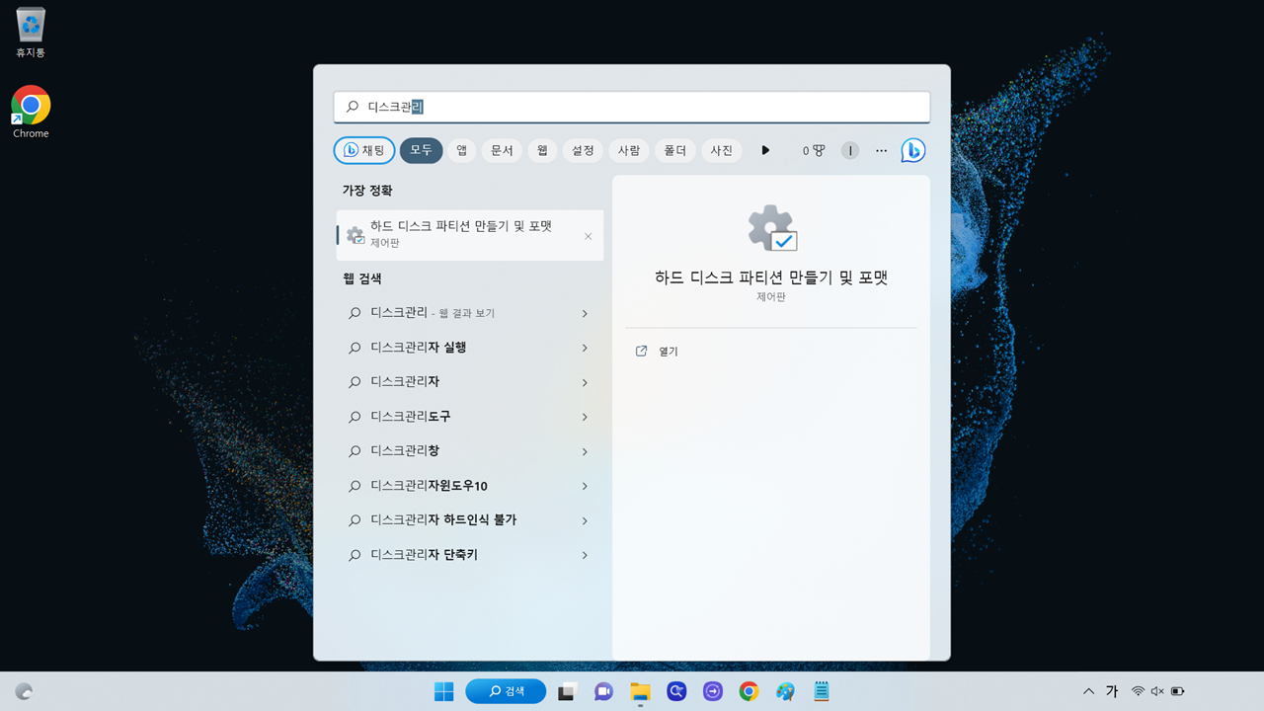Switch to the 문서 filter tab
Viewport: 1264px width, 711px height.
point(501,150)
